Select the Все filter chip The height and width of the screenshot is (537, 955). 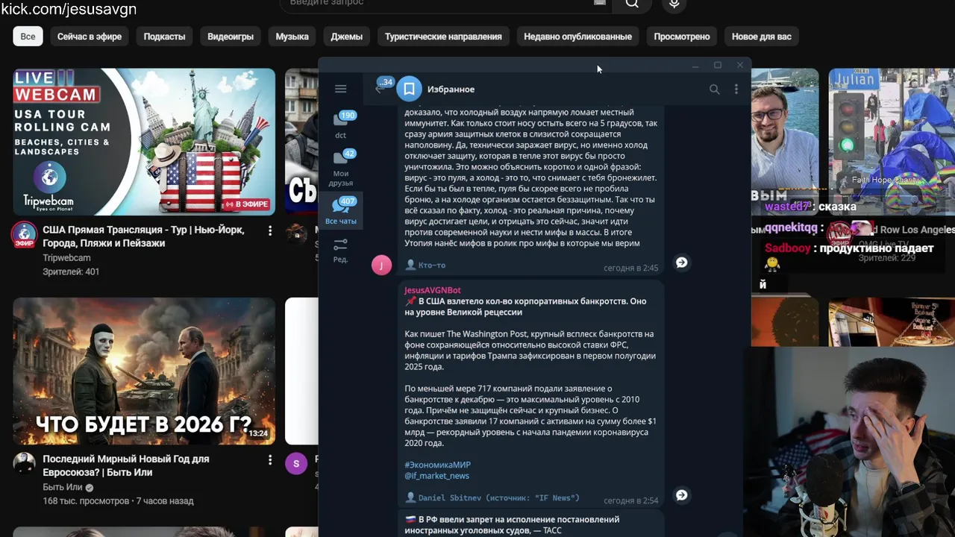tap(28, 37)
